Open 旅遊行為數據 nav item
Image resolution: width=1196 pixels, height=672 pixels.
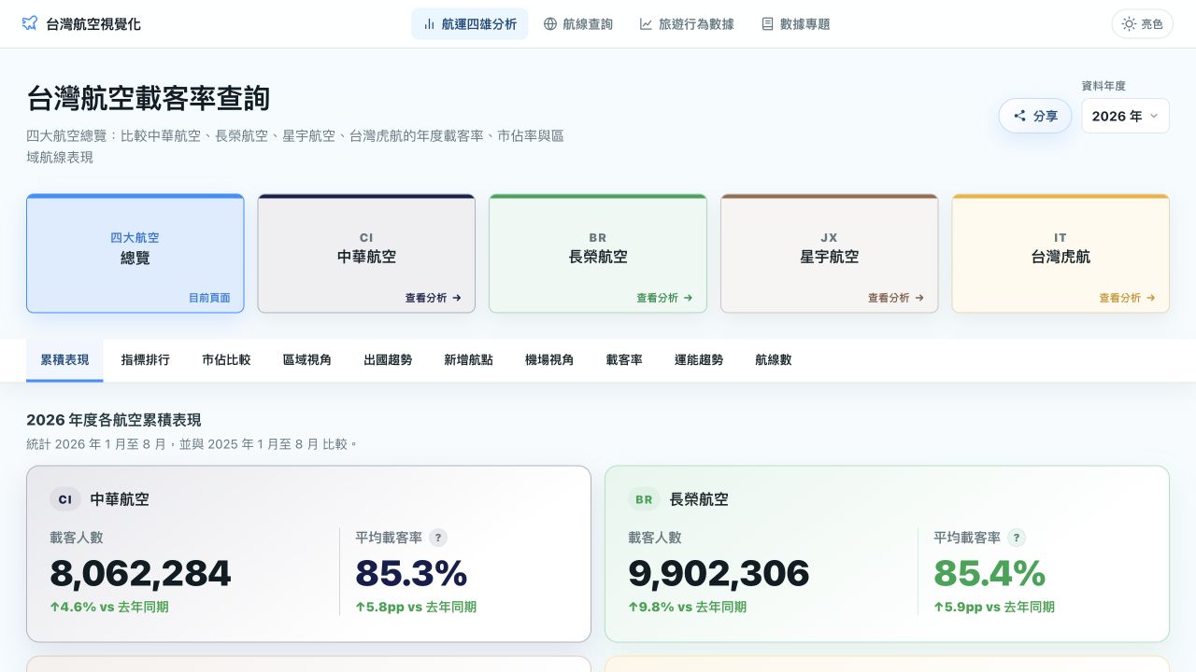click(687, 24)
